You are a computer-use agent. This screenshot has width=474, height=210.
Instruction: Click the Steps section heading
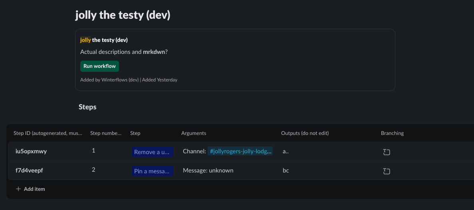(x=87, y=107)
